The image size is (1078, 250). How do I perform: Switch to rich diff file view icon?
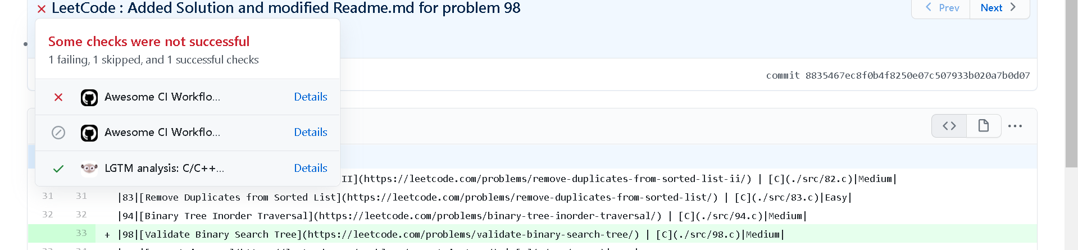pos(984,126)
